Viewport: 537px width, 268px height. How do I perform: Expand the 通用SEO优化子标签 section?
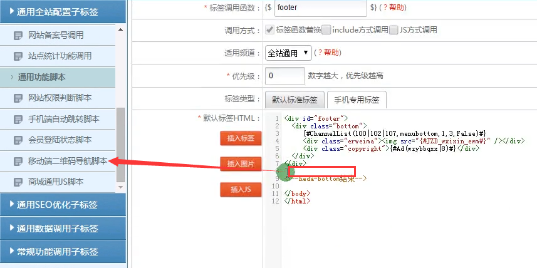coord(63,205)
